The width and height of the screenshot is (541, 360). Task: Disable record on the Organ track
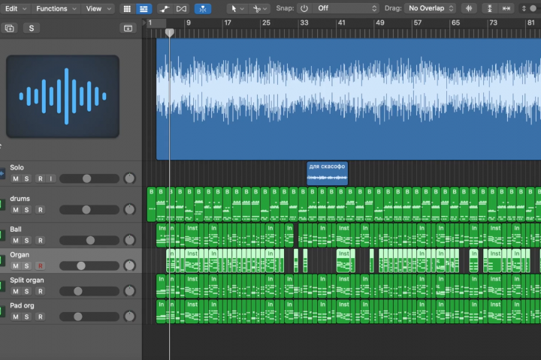41,266
